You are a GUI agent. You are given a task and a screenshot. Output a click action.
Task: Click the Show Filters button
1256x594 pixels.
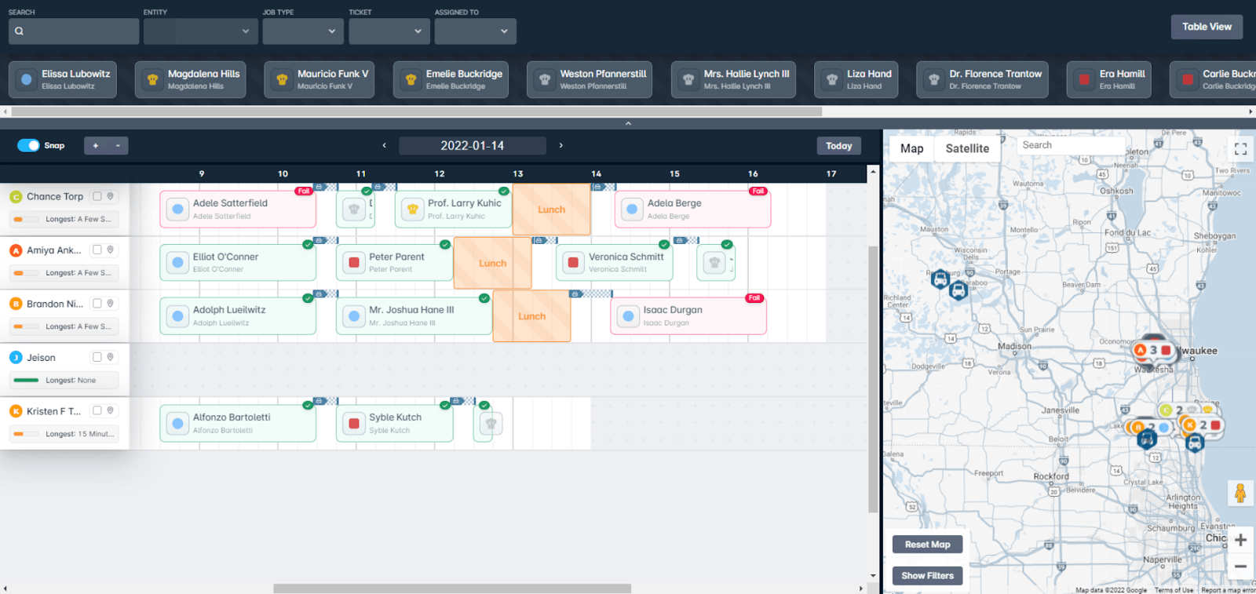[x=927, y=576]
